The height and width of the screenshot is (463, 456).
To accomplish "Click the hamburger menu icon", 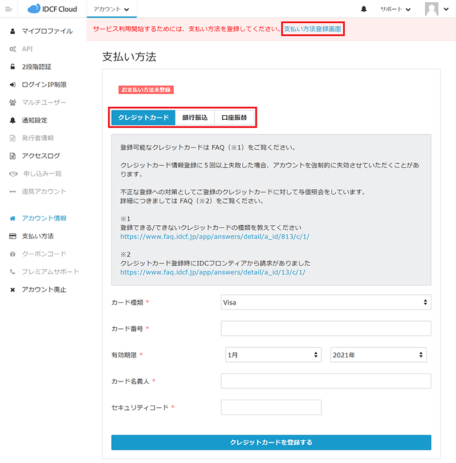I will click(9, 9).
